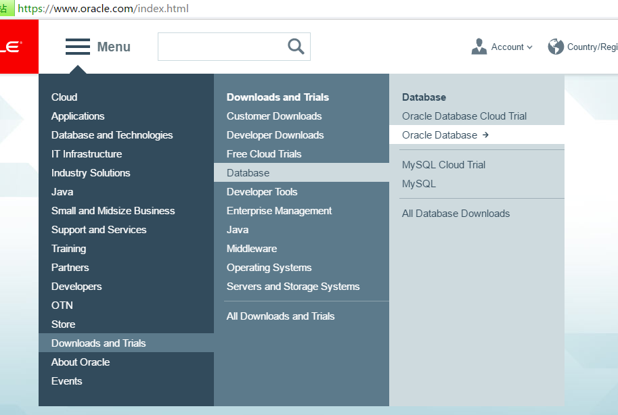
Task: Select Java in the left menu
Action: tap(62, 192)
